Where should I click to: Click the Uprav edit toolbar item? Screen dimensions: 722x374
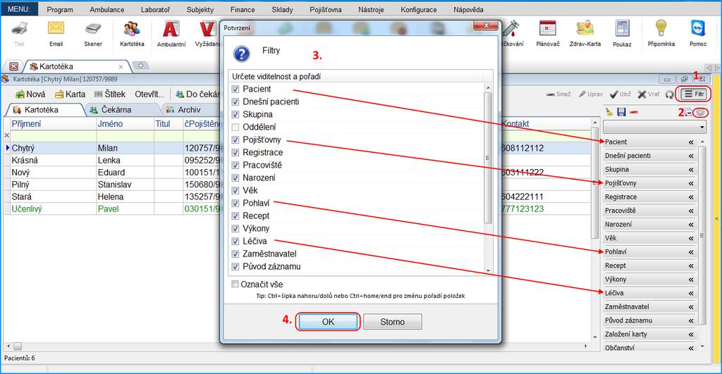[591, 94]
